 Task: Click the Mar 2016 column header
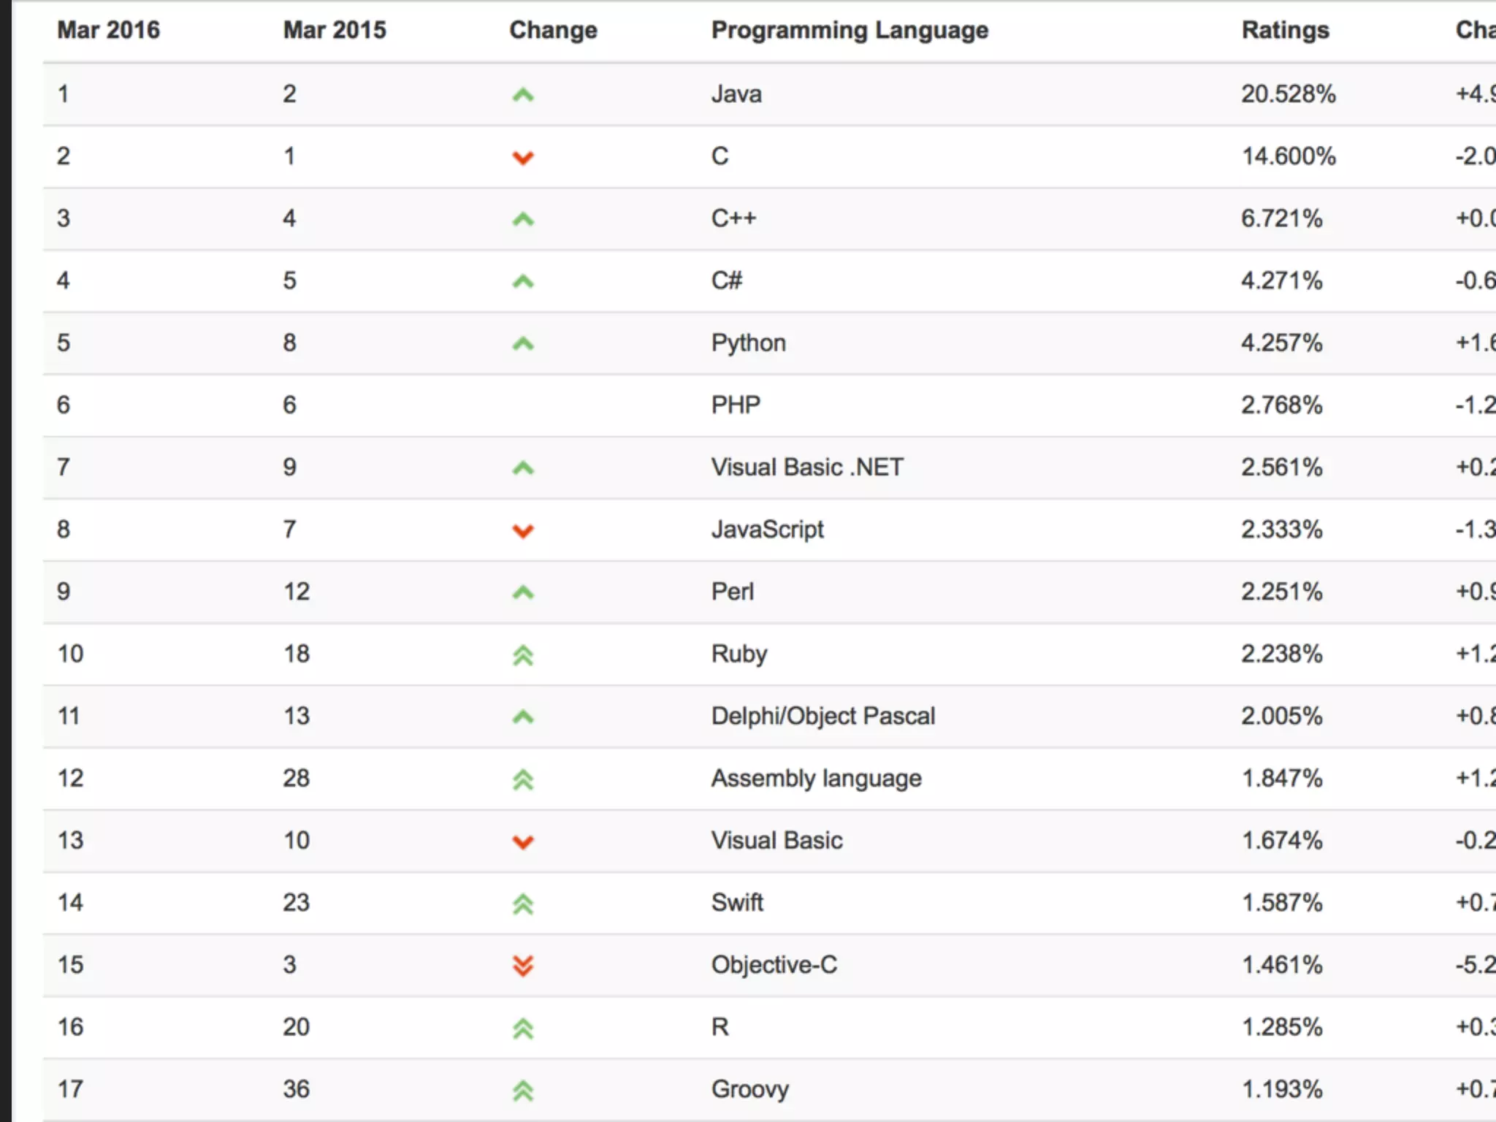(x=108, y=30)
